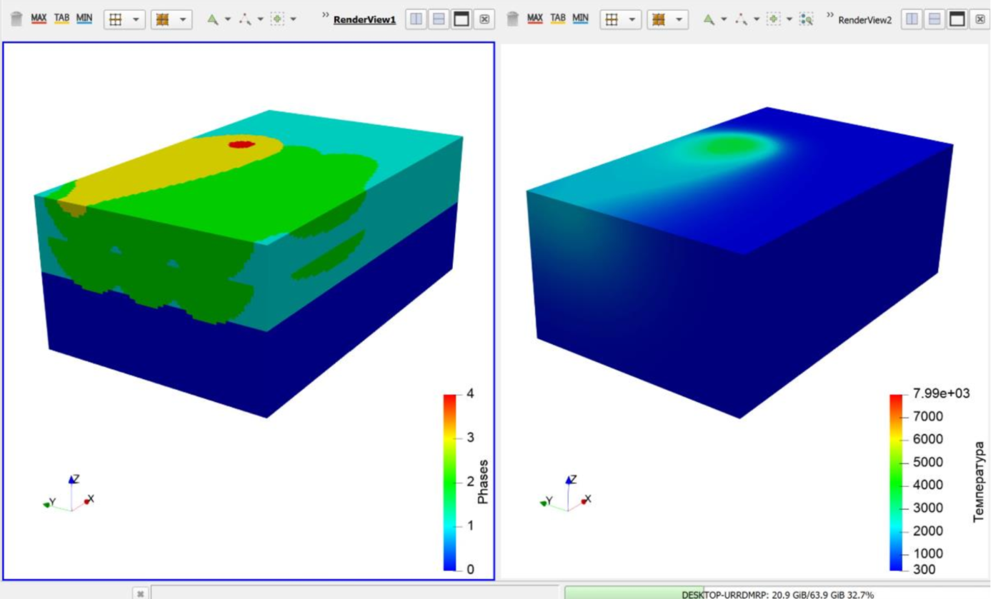Image resolution: width=993 pixels, height=599 pixels.
Task: Open dropdown beside RenderView1 cell-selection grid icon
Action: [x=136, y=19]
